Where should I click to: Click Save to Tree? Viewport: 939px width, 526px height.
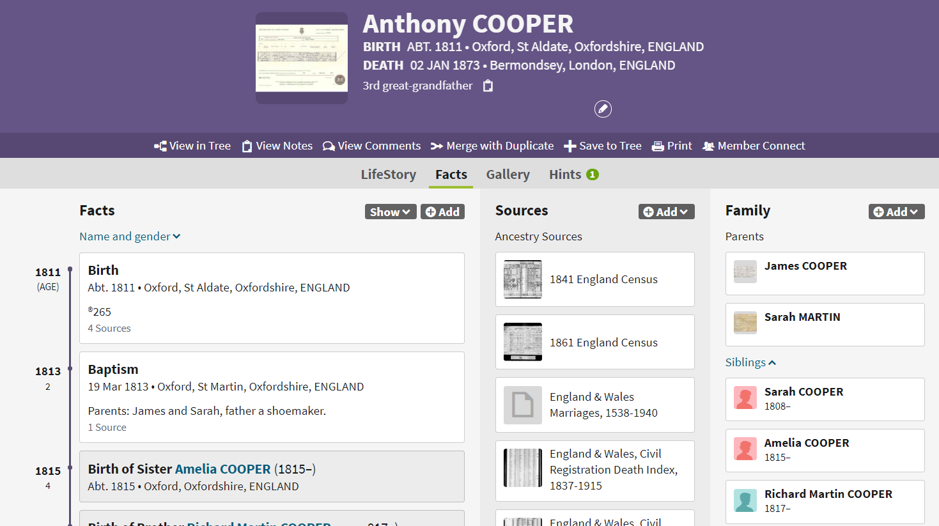pyautogui.click(x=603, y=146)
